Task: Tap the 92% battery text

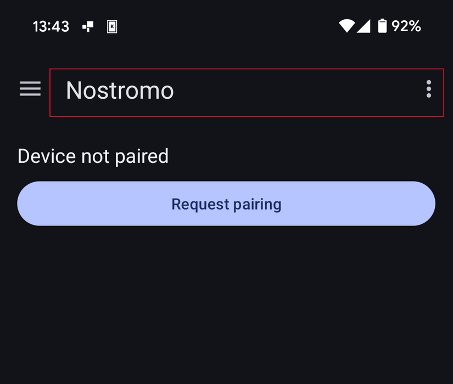Action: coord(405,25)
